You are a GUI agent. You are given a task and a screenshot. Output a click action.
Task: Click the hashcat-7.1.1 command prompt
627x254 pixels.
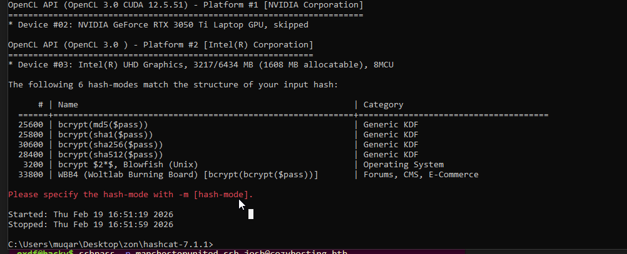pos(111,244)
